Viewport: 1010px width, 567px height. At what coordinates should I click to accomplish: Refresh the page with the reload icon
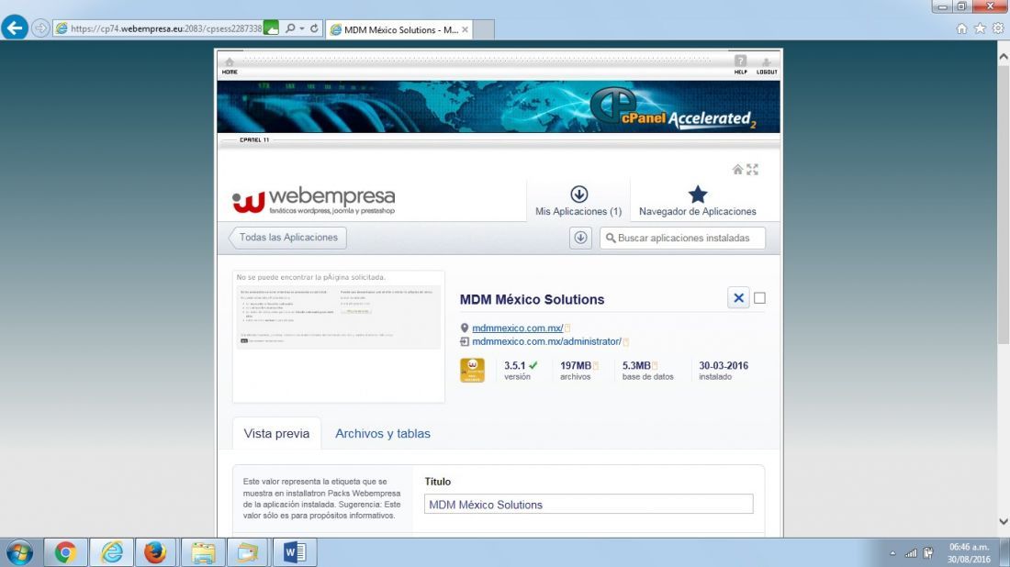coord(314,28)
